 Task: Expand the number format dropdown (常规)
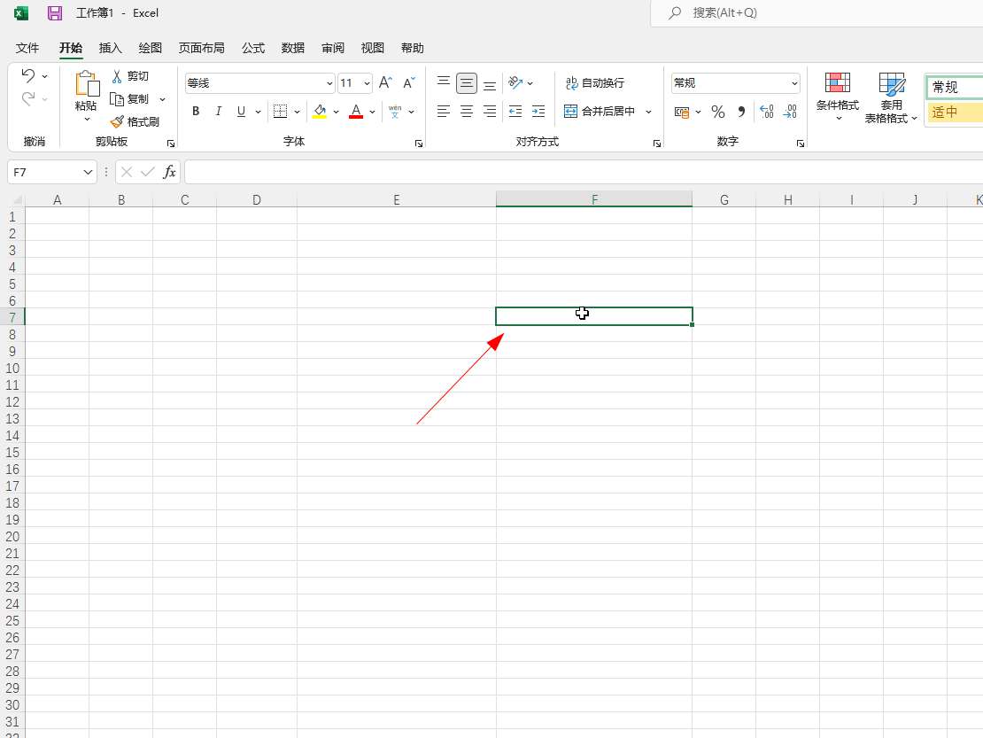point(794,83)
